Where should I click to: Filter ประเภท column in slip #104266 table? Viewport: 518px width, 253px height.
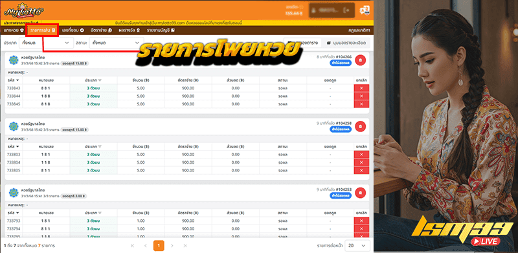(x=100, y=80)
